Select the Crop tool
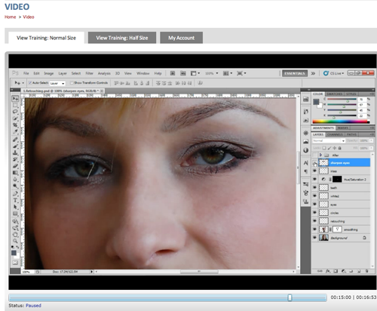Screen dimensions: 377x311 pyautogui.click(x=15, y=125)
